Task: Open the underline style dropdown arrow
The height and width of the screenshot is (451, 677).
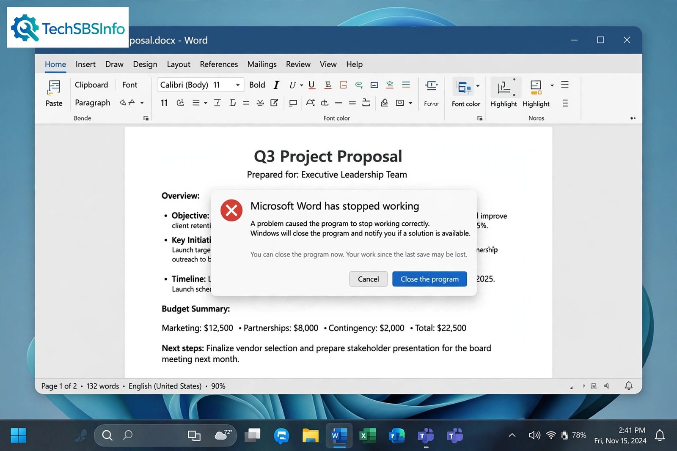Action: click(x=302, y=85)
